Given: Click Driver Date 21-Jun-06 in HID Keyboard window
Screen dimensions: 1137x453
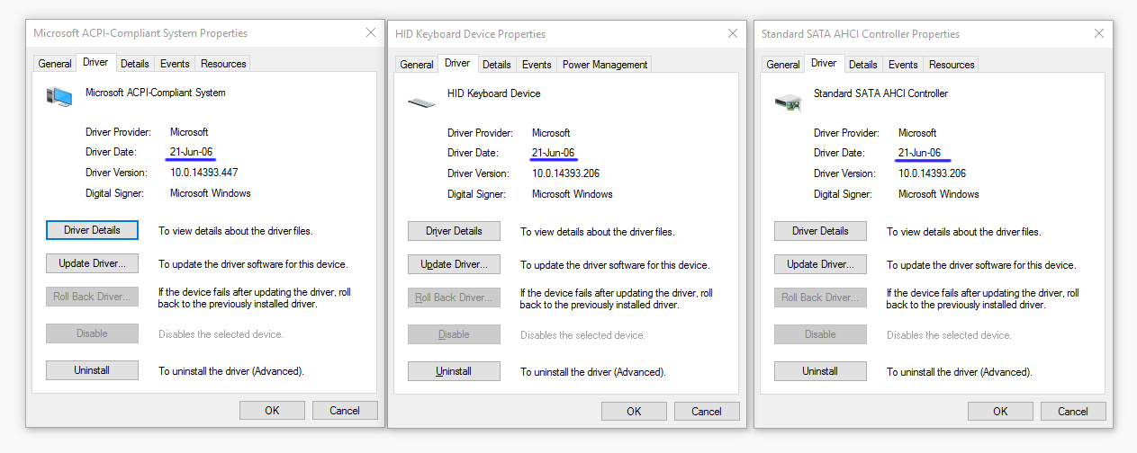Looking at the screenshot, I should point(553,153).
